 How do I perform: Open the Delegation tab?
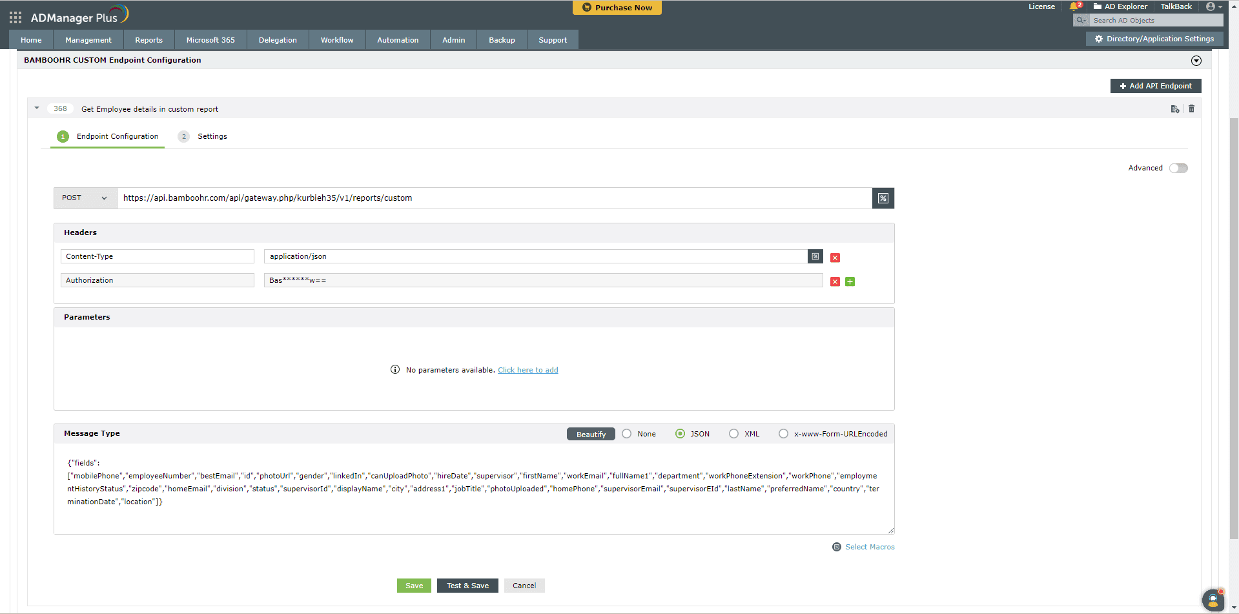click(278, 40)
